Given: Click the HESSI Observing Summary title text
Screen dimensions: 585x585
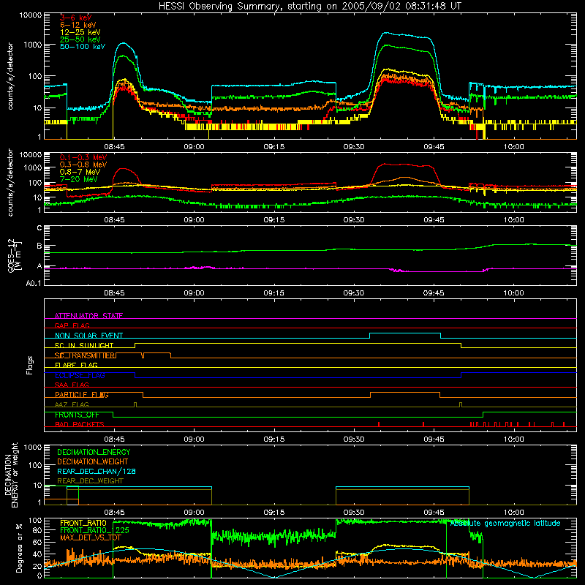Looking at the screenshot, I should [x=309, y=7].
